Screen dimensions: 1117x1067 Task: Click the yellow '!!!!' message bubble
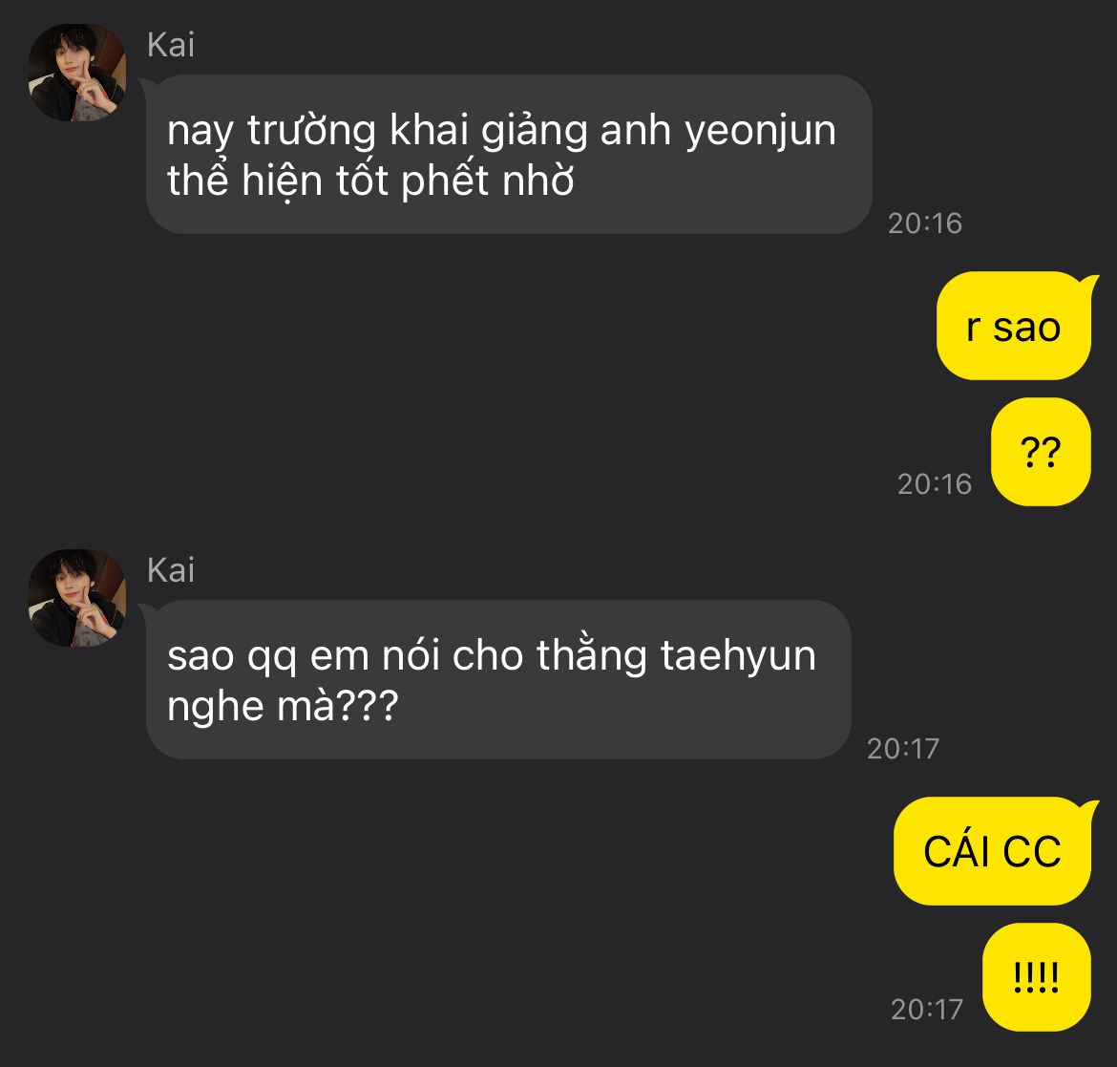pyautogui.click(x=1037, y=977)
